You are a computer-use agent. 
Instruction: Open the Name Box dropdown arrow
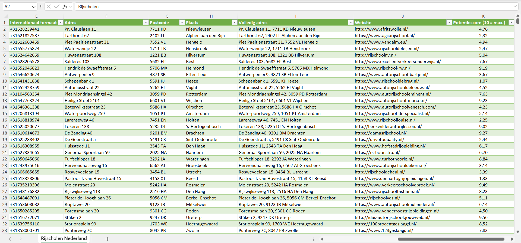34,7
